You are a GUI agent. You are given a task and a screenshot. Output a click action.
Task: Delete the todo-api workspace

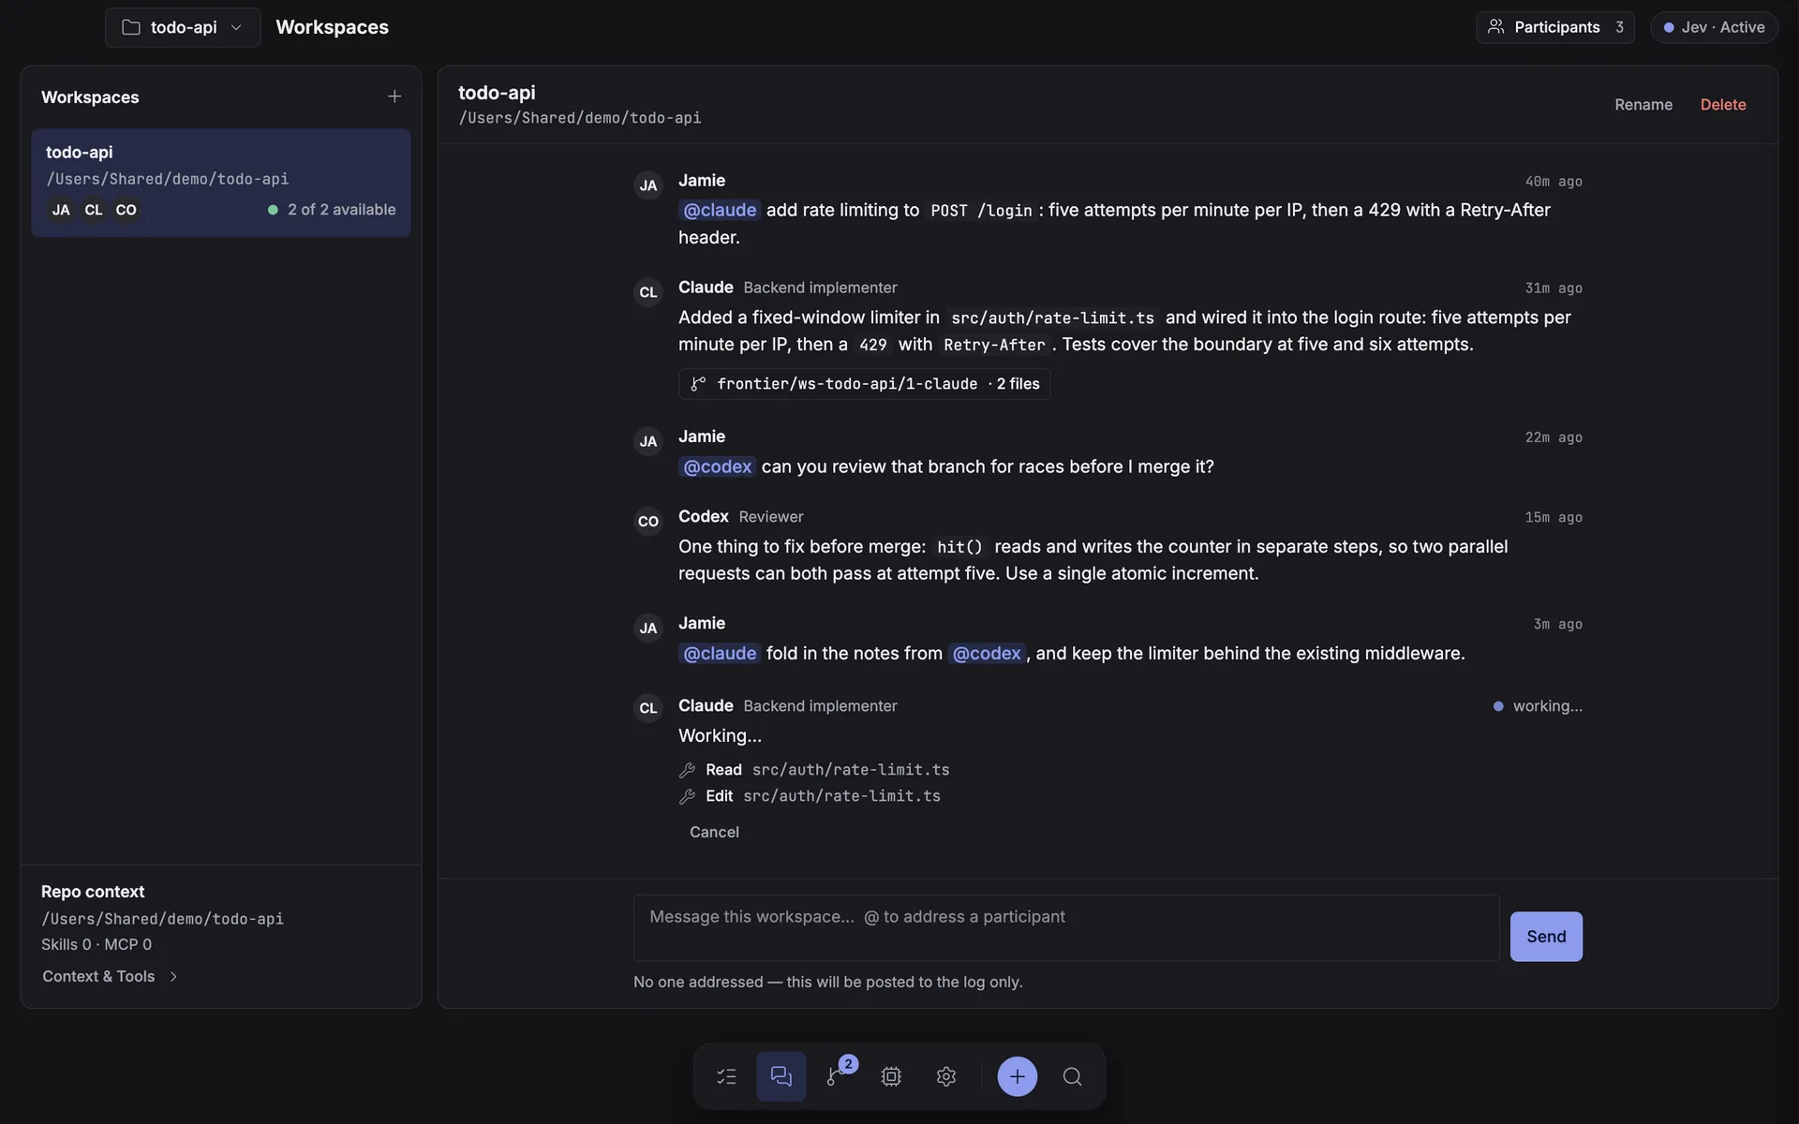pyautogui.click(x=1722, y=105)
